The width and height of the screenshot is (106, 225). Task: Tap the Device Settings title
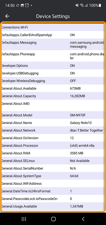(x=53, y=16)
